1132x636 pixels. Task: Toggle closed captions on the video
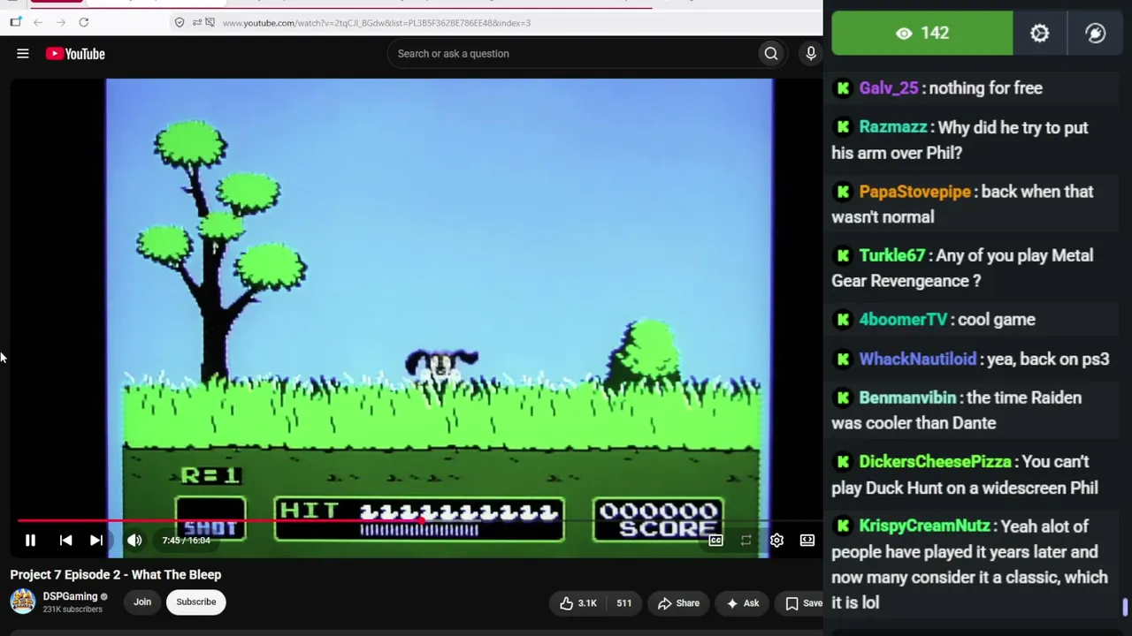click(x=715, y=541)
